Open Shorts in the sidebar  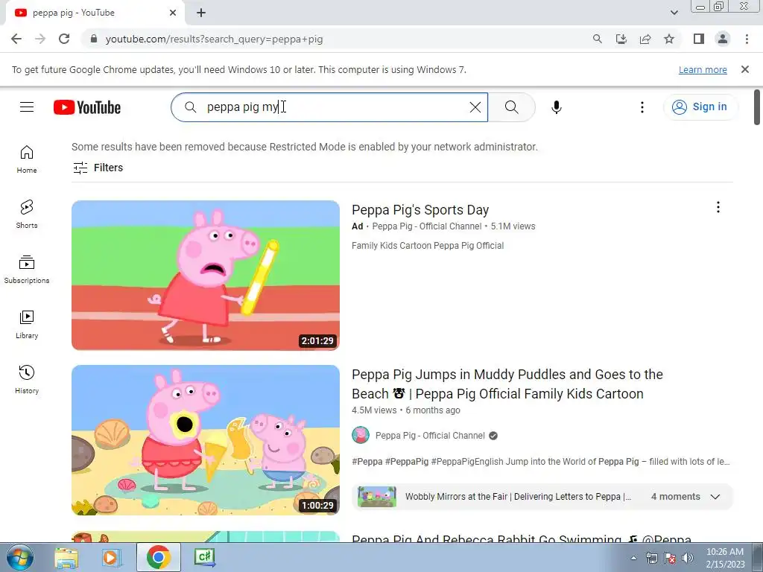pyautogui.click(x=27, y=214)
